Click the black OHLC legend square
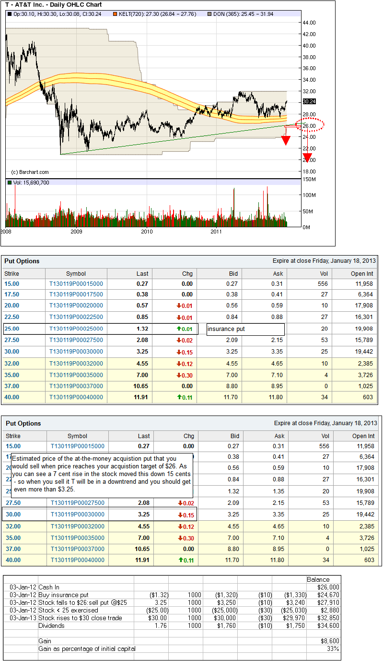383x661 pixels. pos(10,14)
